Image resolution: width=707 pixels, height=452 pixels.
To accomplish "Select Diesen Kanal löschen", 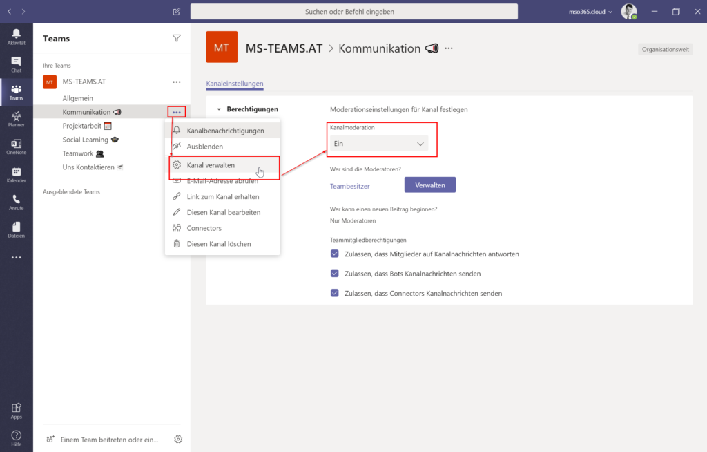I will pyautogui.click(x=223, y=244).
